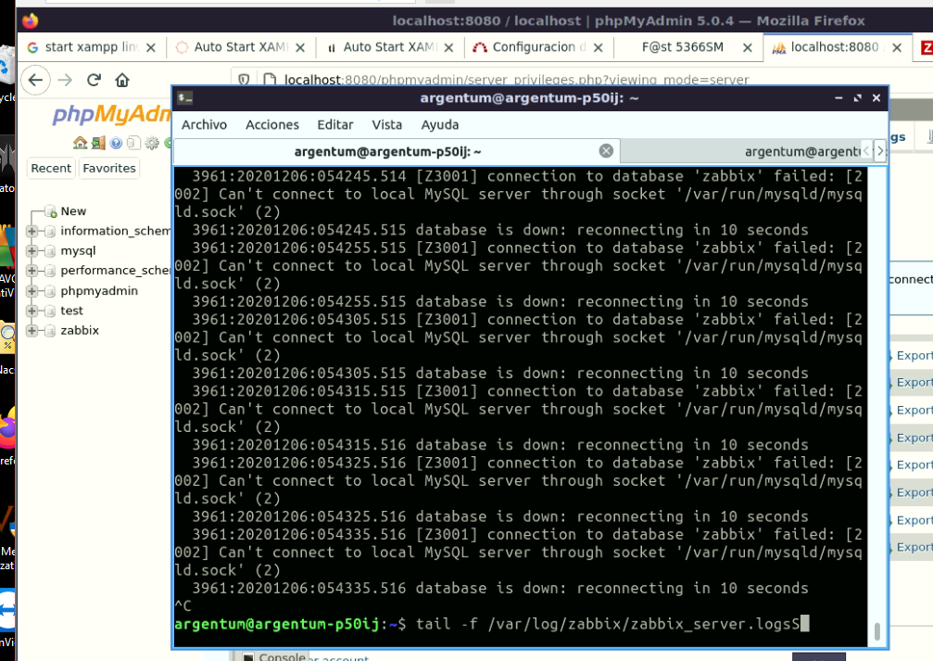Open the Acciones menu in terminal
This screenshot has height=661, width=933.
tap(271, 124)
